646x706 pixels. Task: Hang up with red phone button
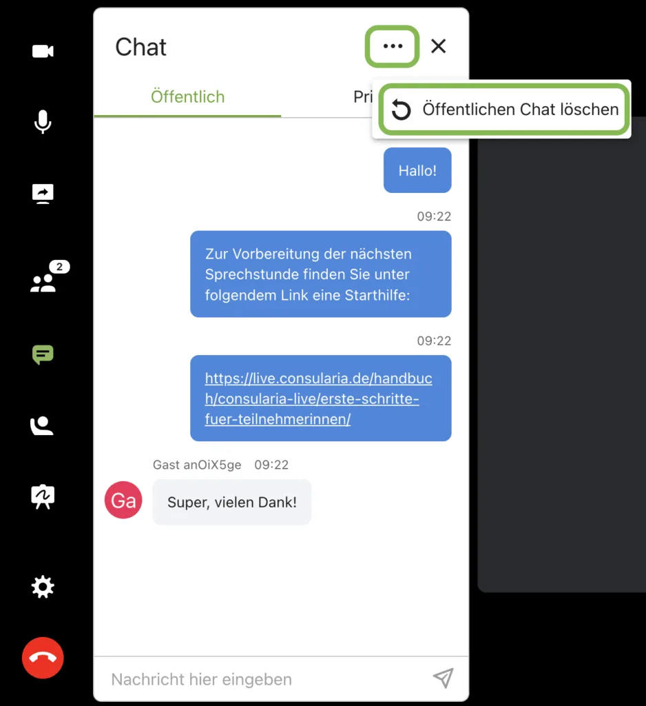click(x=43, y=658)
